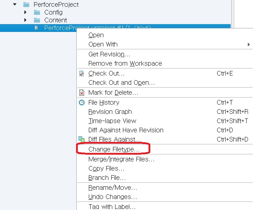Collapse the PerforceProject tree node
Screen dimensions: 253x210
tap(15, 5)
